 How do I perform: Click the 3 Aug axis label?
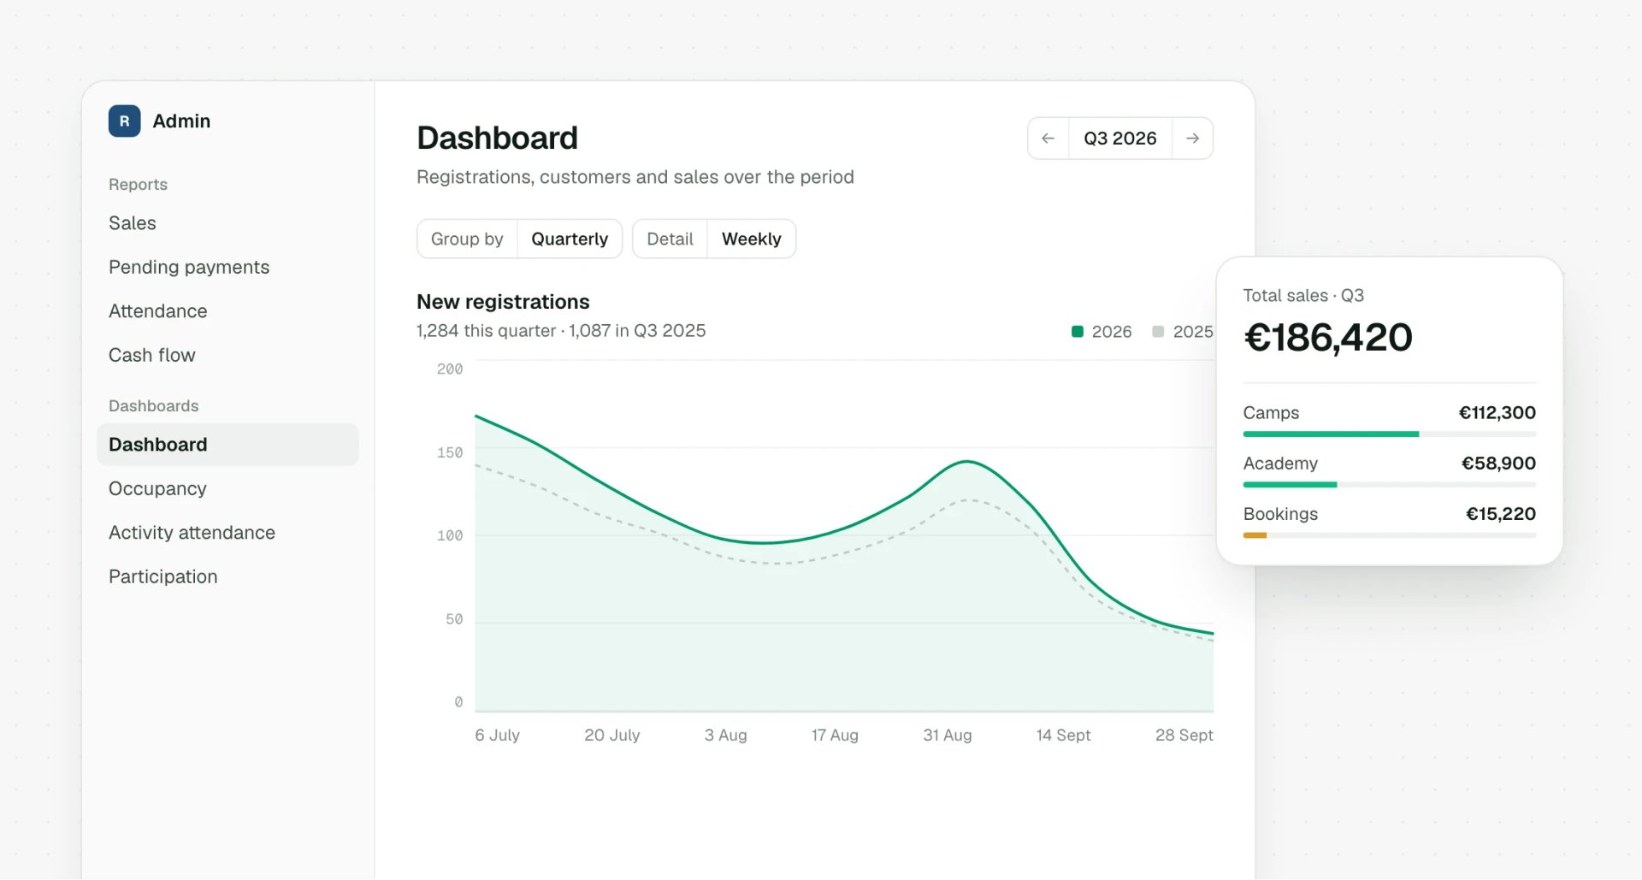pyautogui.click(x=726, y=735)
